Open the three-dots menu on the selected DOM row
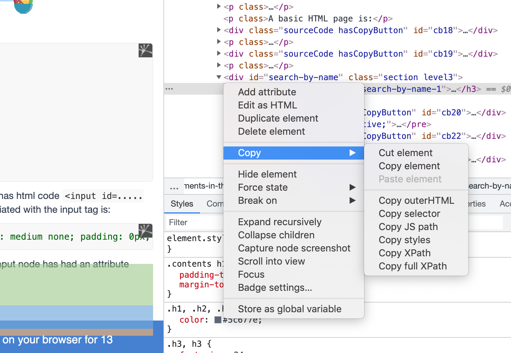The height and width of the screenshot is (353, 511). [x=169, y=89]
